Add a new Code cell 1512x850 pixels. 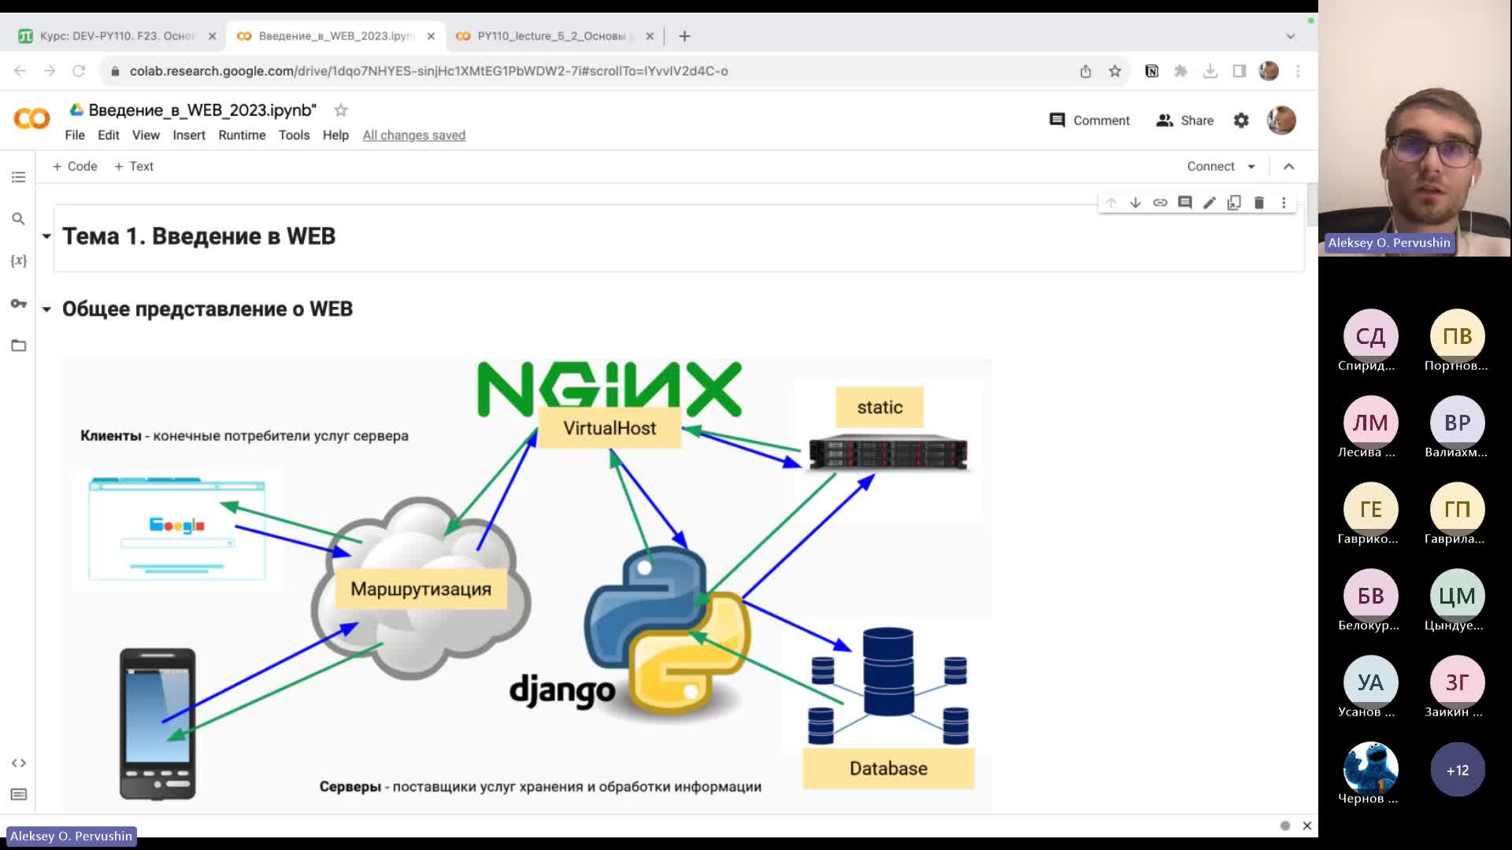[x=75, y=166]
